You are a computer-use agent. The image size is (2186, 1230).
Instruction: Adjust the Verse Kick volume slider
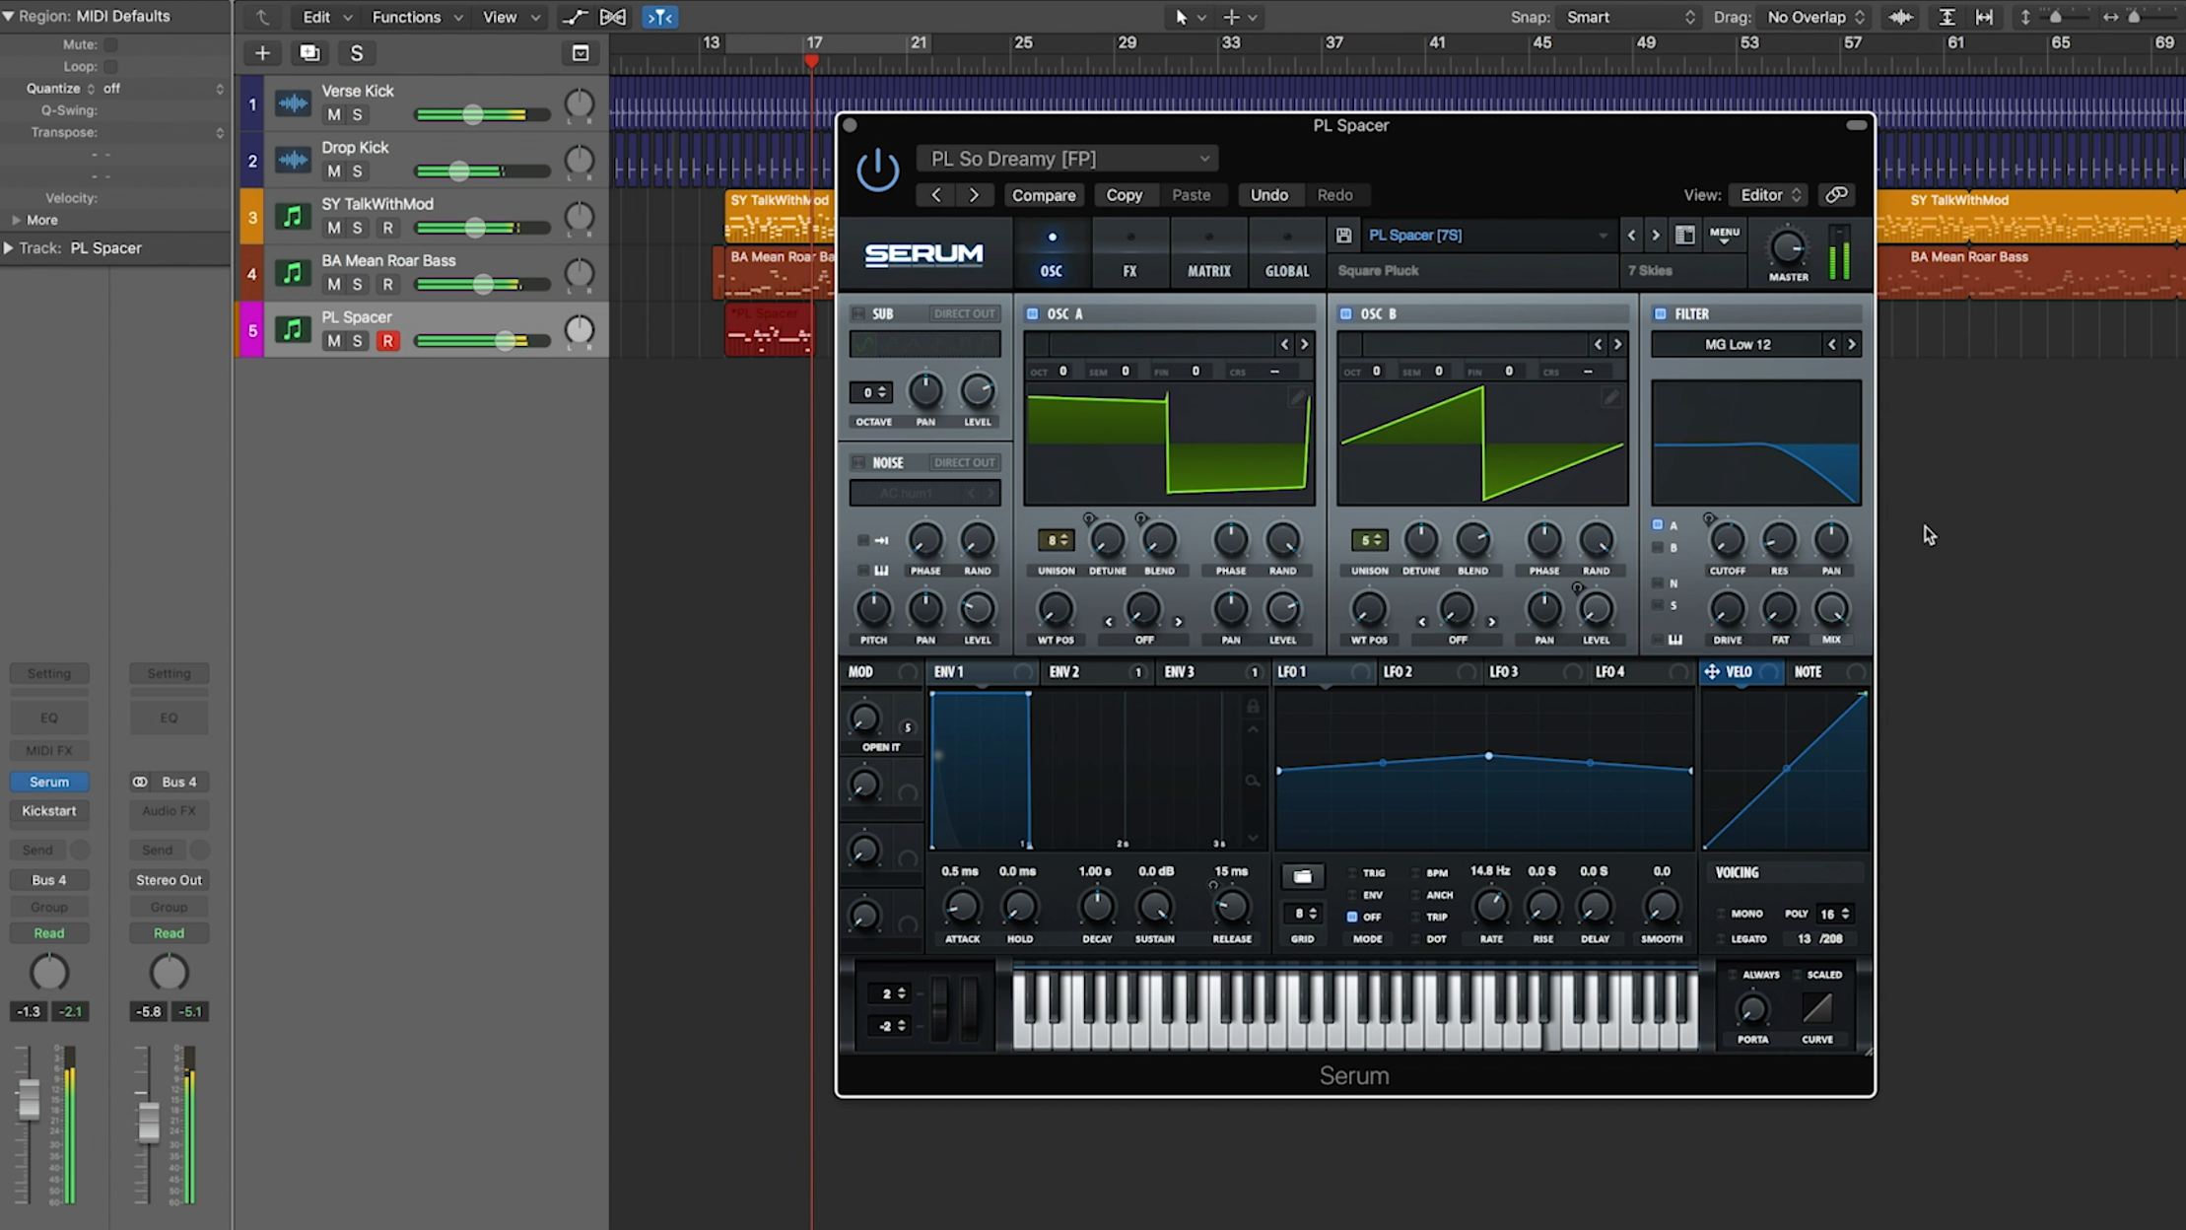tap(473, 114)
